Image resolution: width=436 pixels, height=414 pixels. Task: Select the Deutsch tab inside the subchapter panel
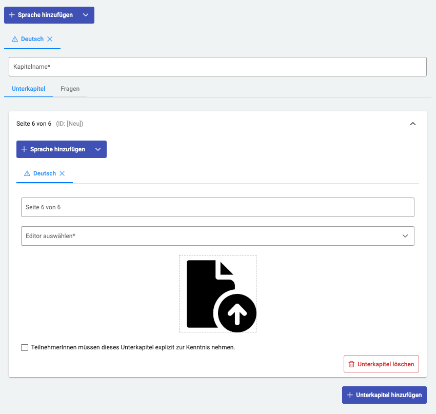[44, 173]
